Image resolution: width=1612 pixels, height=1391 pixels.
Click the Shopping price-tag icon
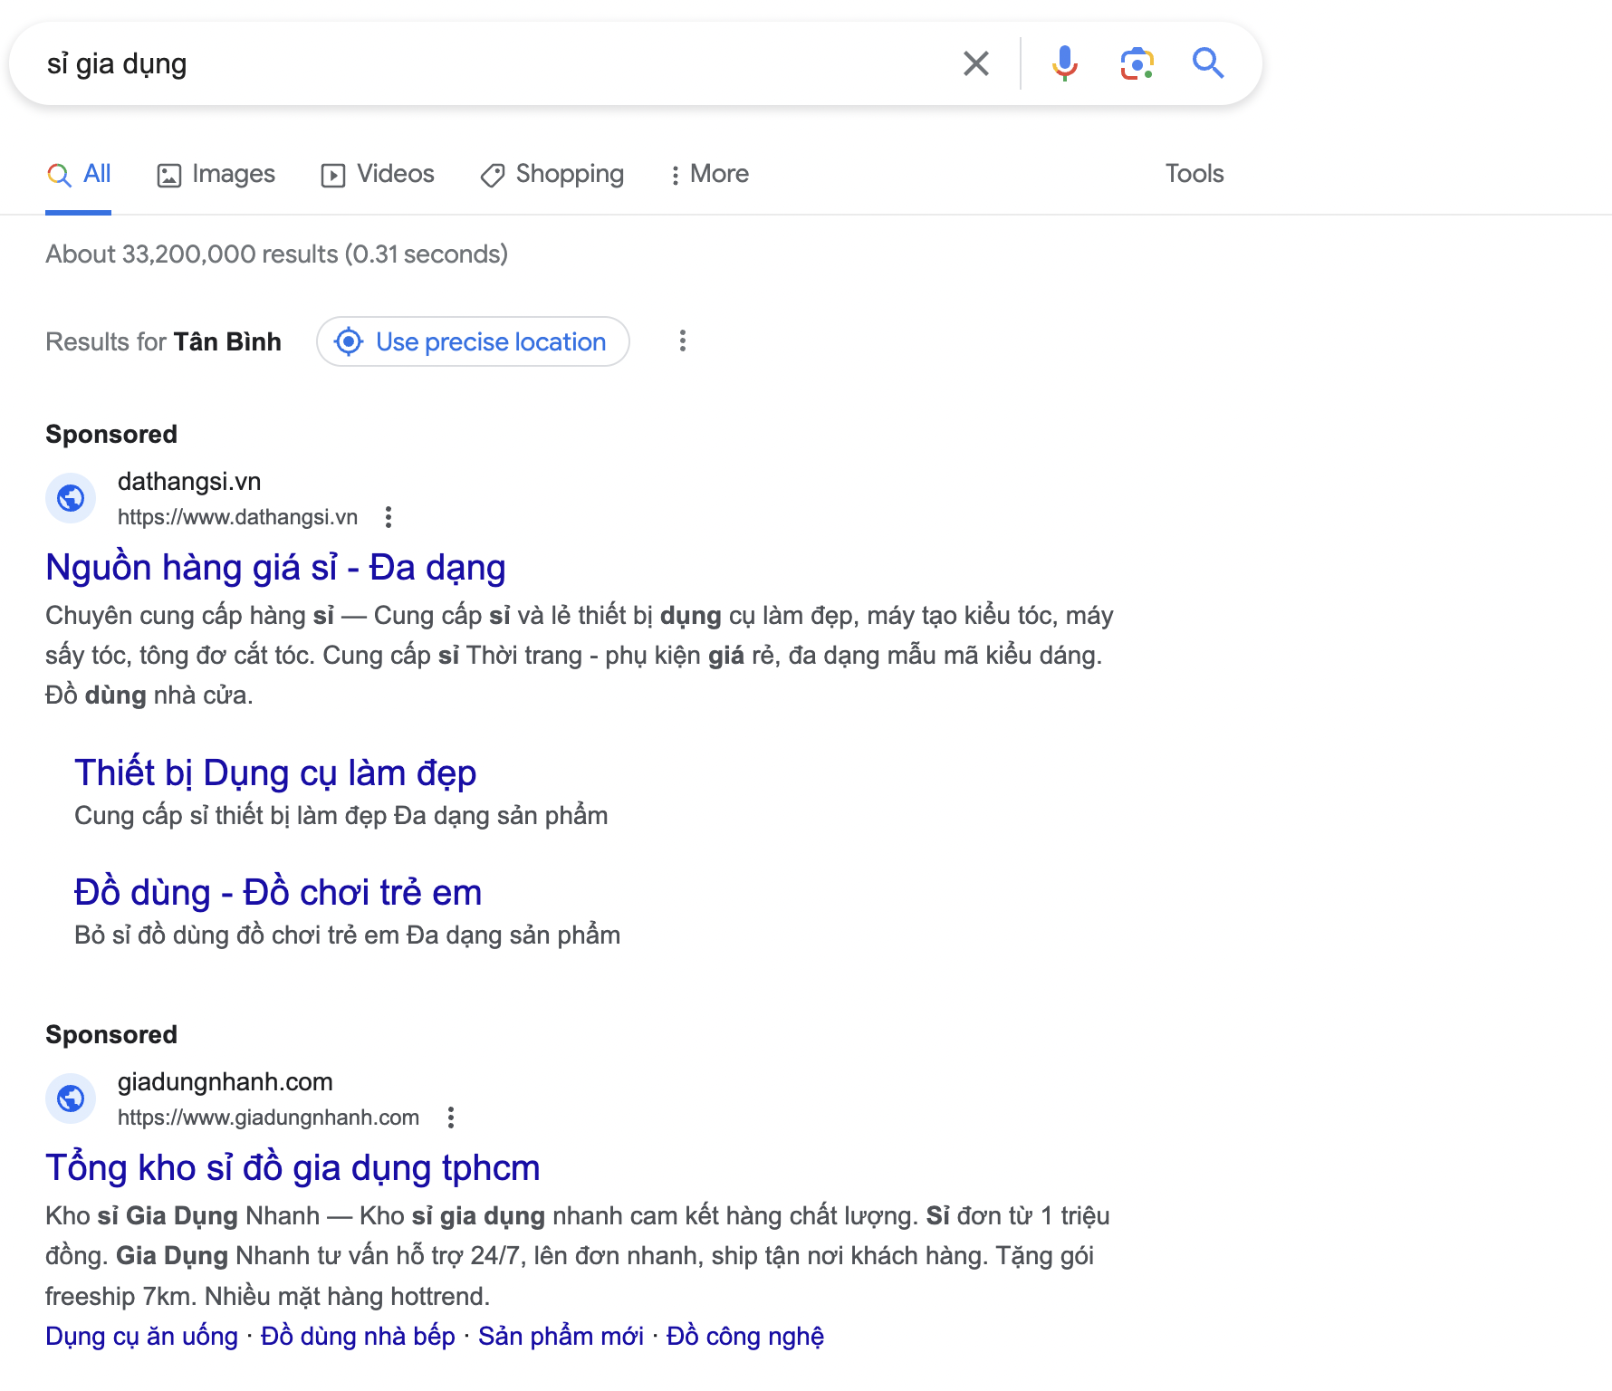tap(491, 173)
